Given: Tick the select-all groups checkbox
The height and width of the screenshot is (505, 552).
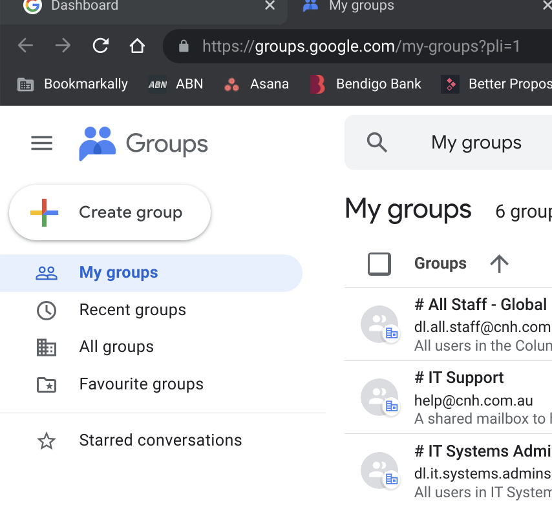Looking at the screenshot, I should tap(379, 263).
